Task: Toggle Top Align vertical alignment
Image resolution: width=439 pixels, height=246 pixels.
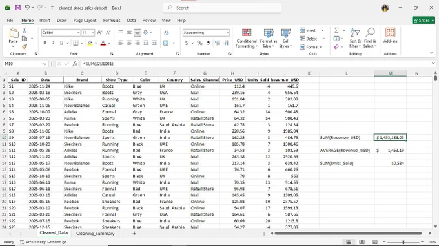Action: click(x=121, y=33)
